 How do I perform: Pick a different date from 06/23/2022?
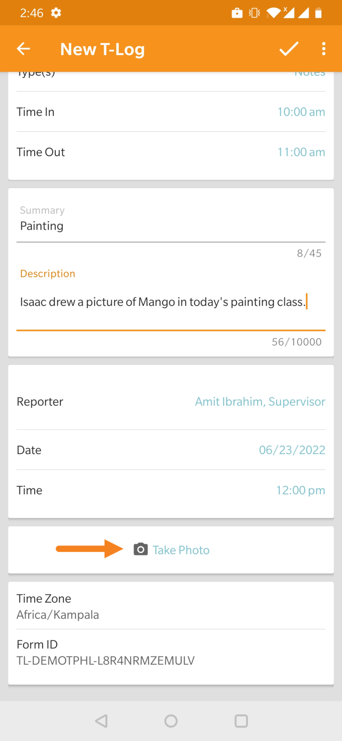coord(292,450)
